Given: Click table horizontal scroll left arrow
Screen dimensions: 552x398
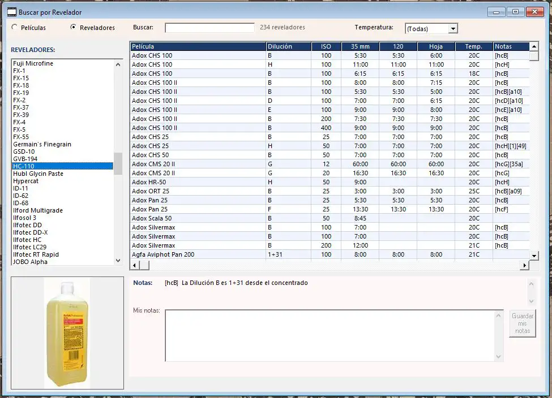Looking at the screenshot, I should [x=135, y=265].
